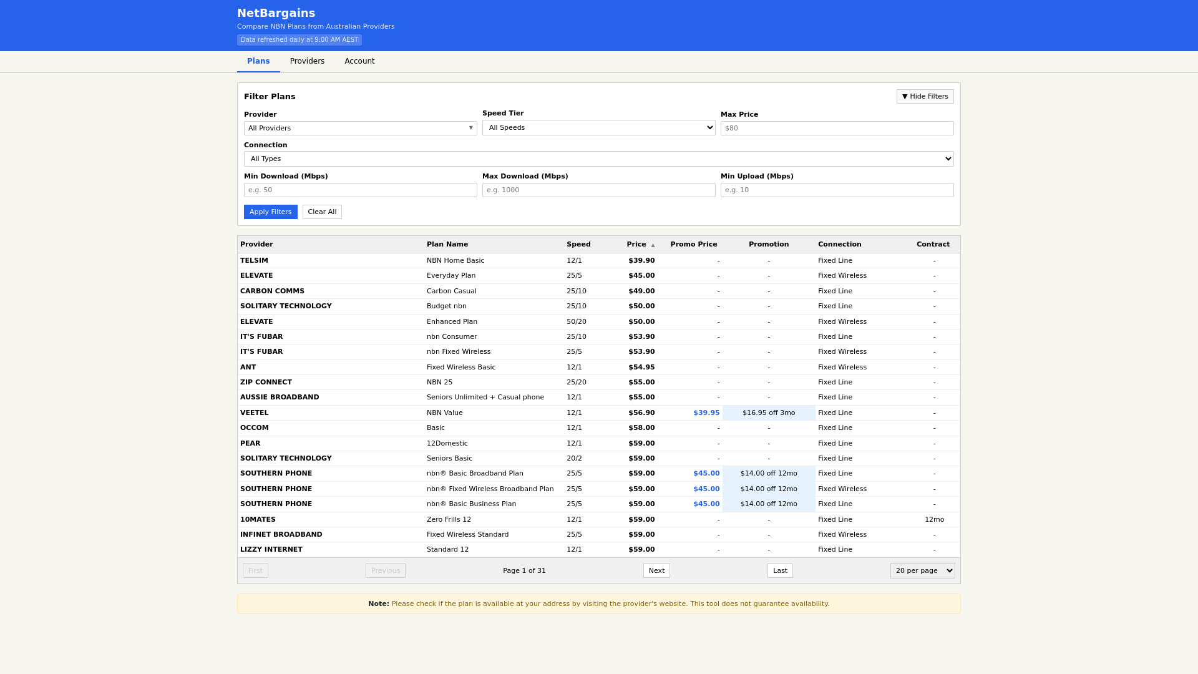Select the TELSIM provider row
This screenshot has height=674, width=1198.
tap(598, 261)
